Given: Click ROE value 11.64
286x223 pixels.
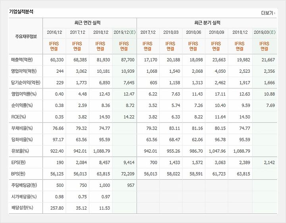Looking at the screenshot, I should coord(220,117).
